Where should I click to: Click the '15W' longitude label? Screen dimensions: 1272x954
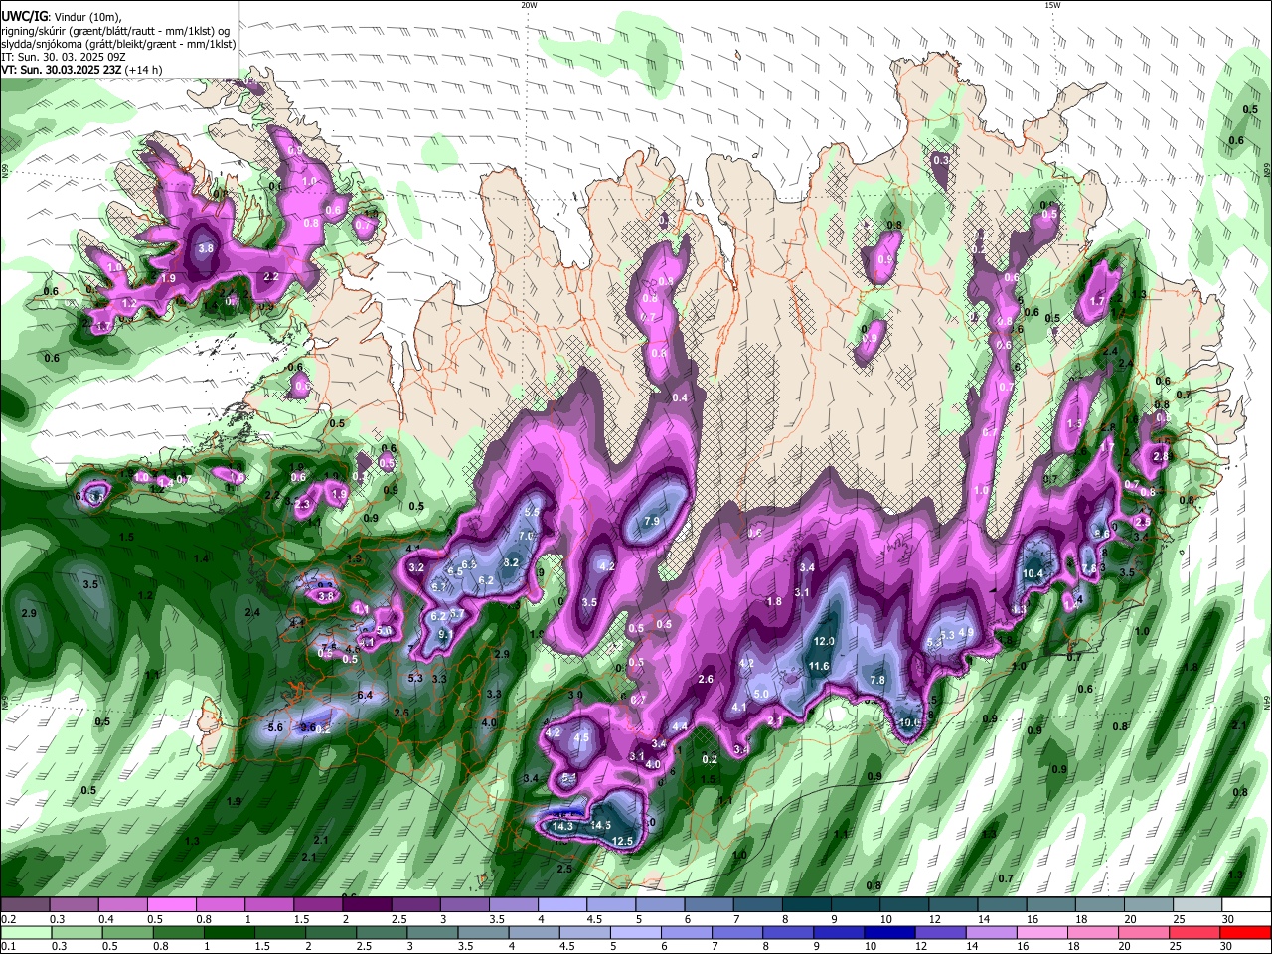pos(1053,5)
